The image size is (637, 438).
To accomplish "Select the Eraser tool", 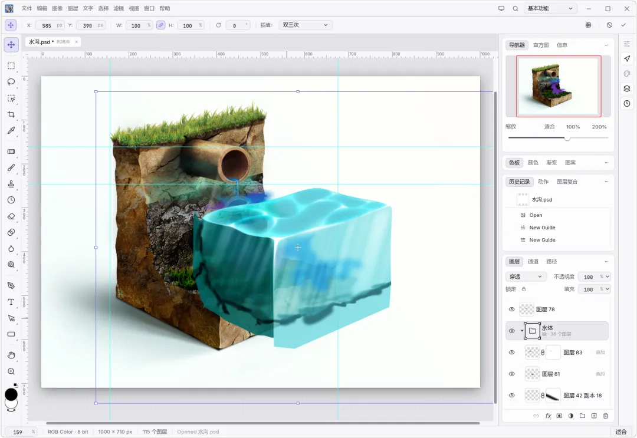I will (x=11, y=216).
